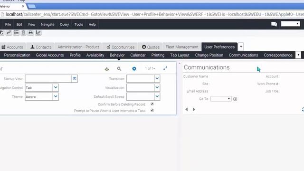Open the Calendar view link
Screen dimensions: 304x171
tap(138, 55)
